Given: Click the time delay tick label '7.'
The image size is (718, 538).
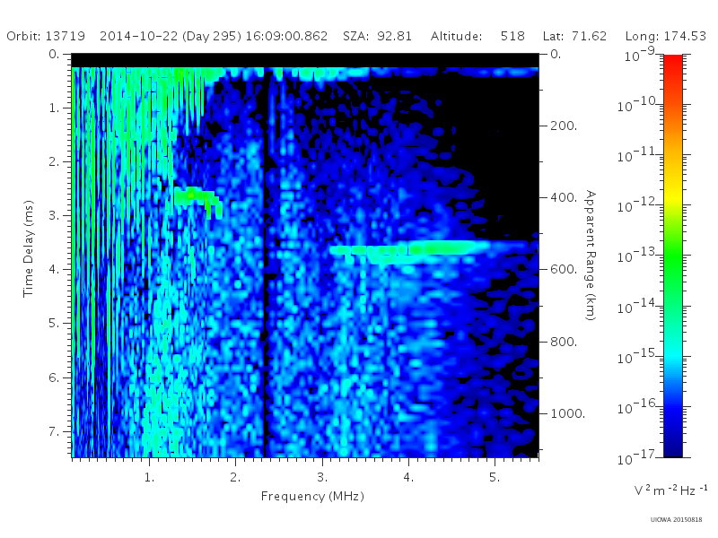Looking at the screenshot, I should (x=54, y=431).
